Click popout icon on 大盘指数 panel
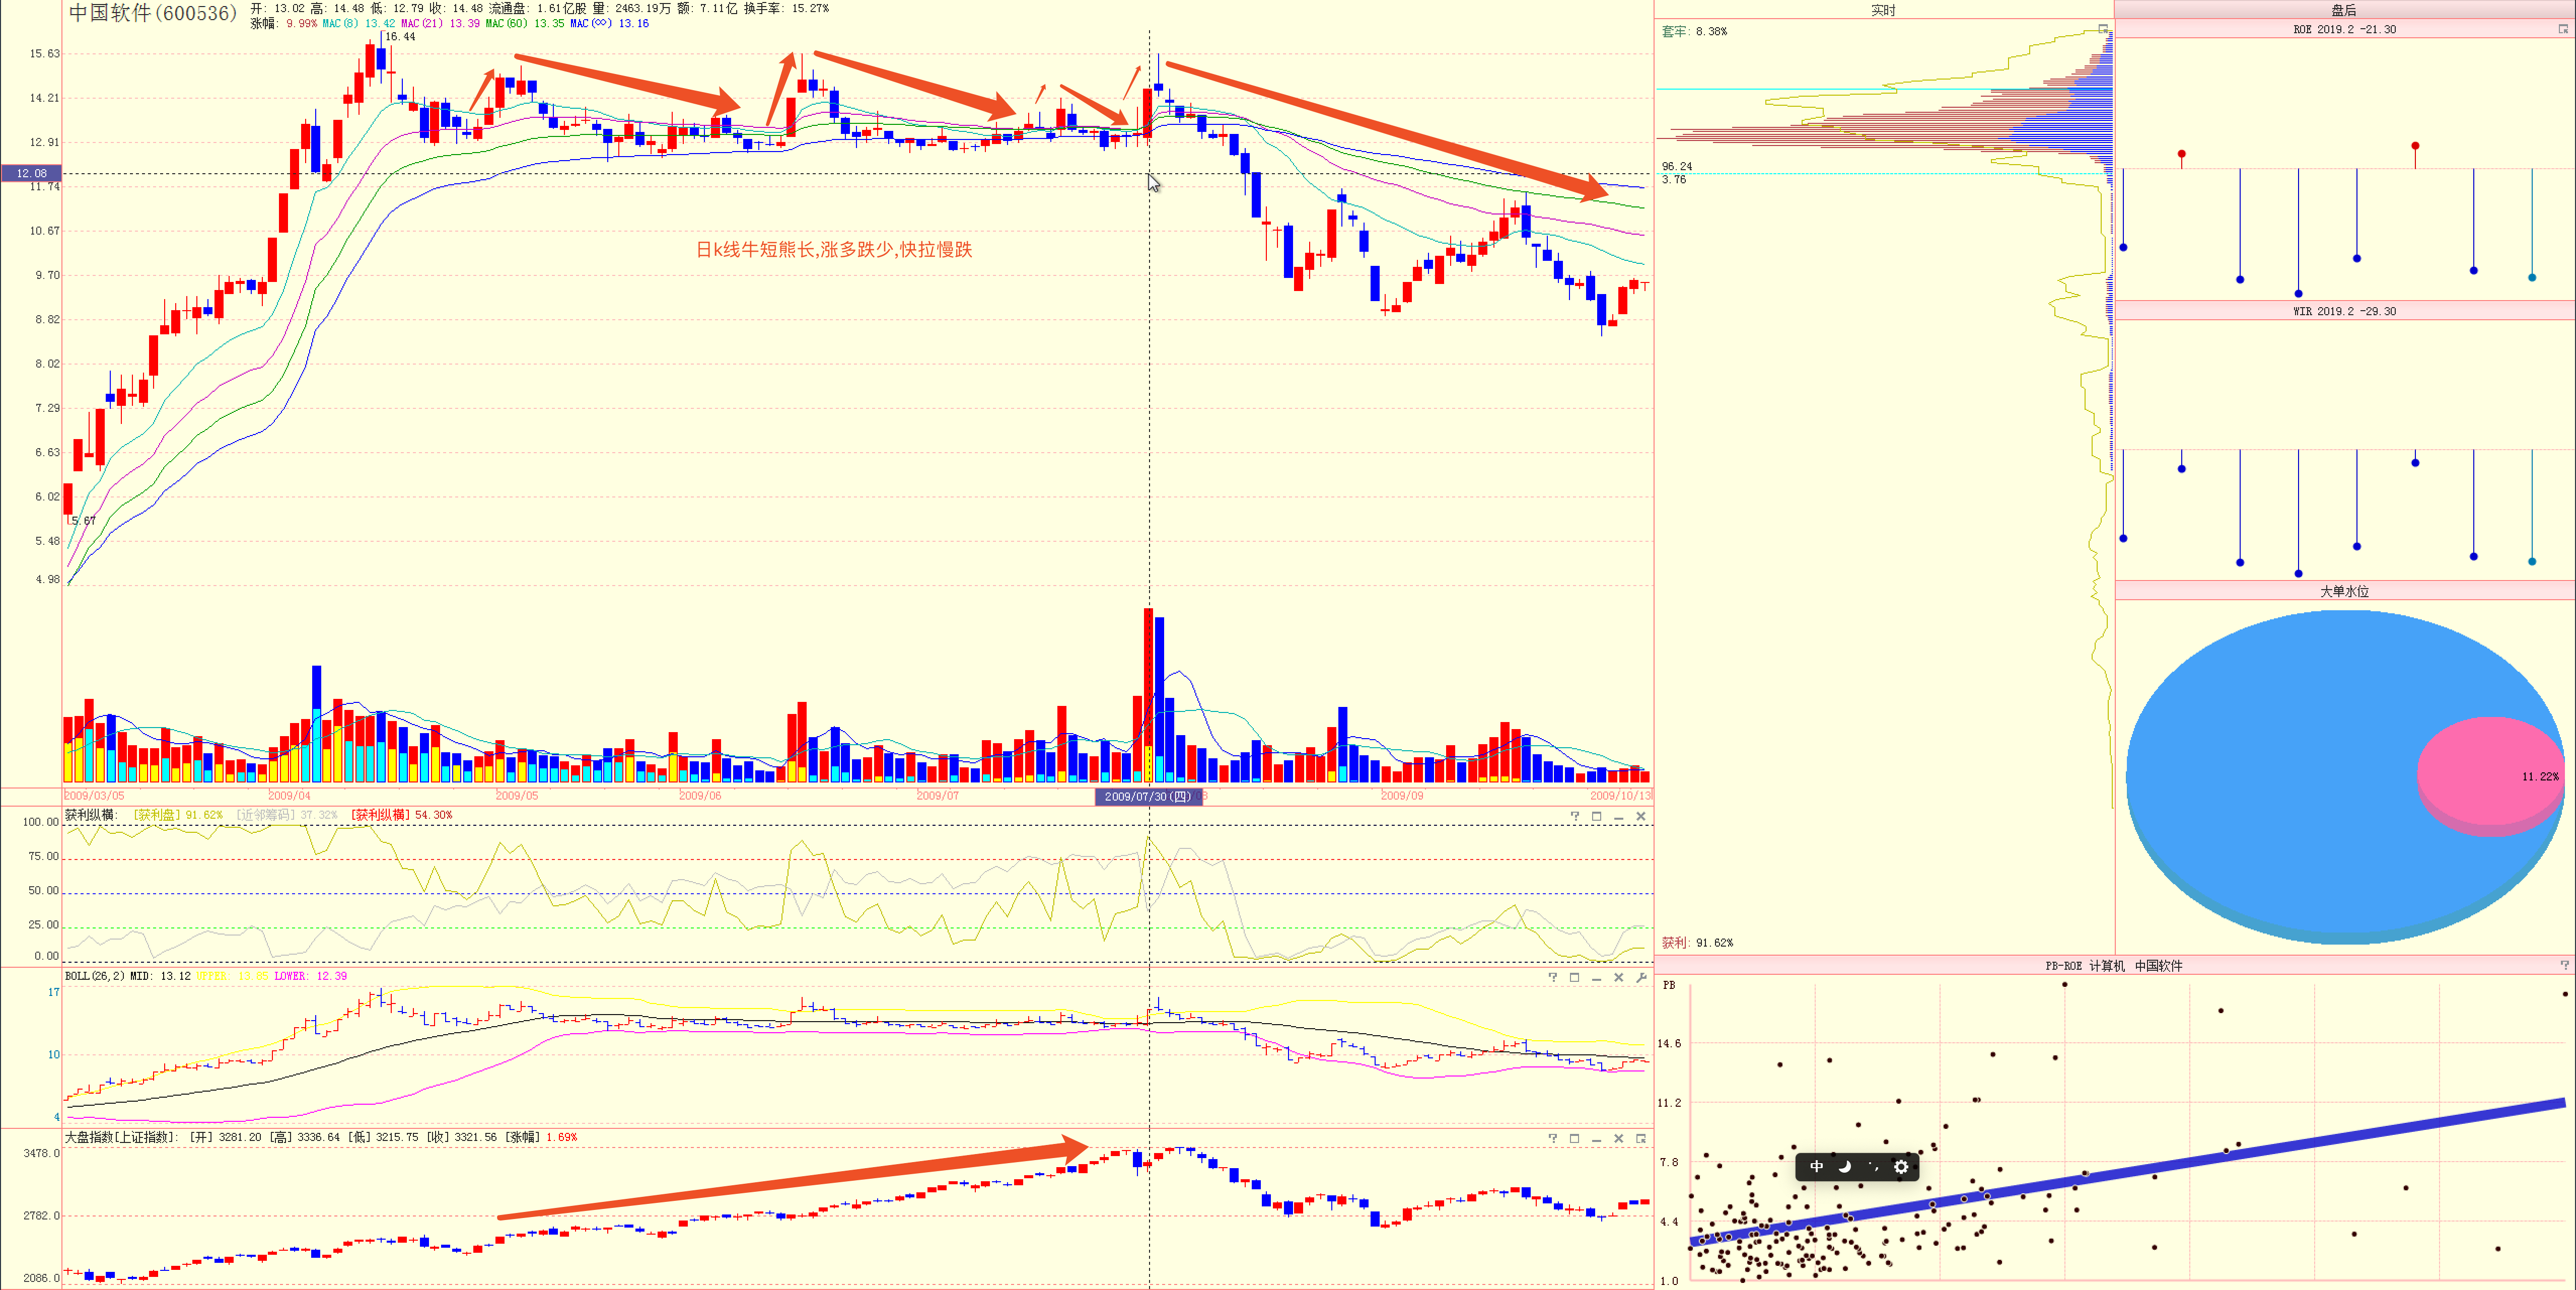This screenshot has width=2576, height=1290. coord(1641,1138)
